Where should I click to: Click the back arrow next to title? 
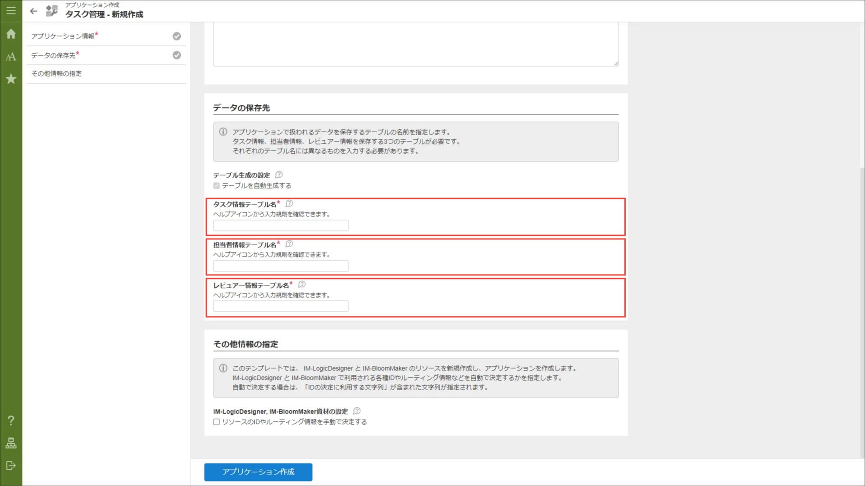click(34, 11)
